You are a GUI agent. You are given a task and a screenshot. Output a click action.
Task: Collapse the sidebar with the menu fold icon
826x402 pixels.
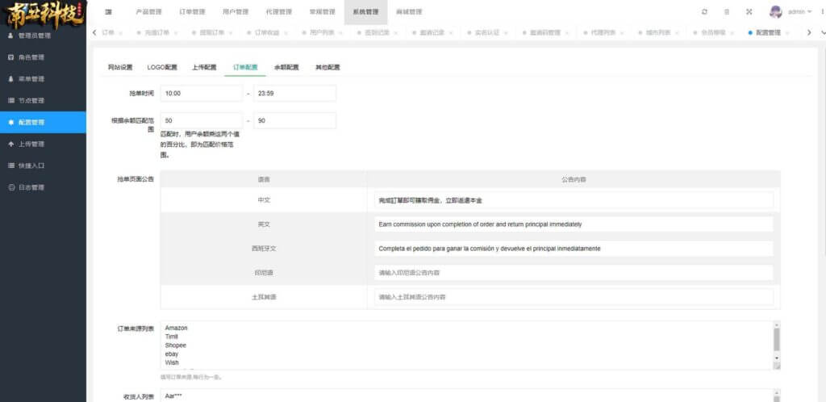click(x=108, y=11)
